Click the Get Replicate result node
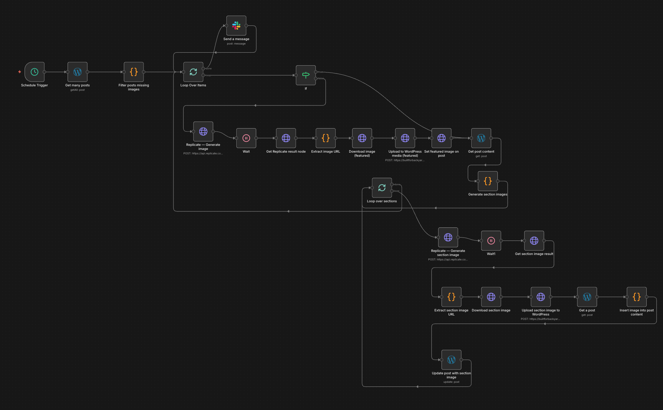Image resolution: width=663 pixels, height=410 pixels. click(x=286, y=138)
